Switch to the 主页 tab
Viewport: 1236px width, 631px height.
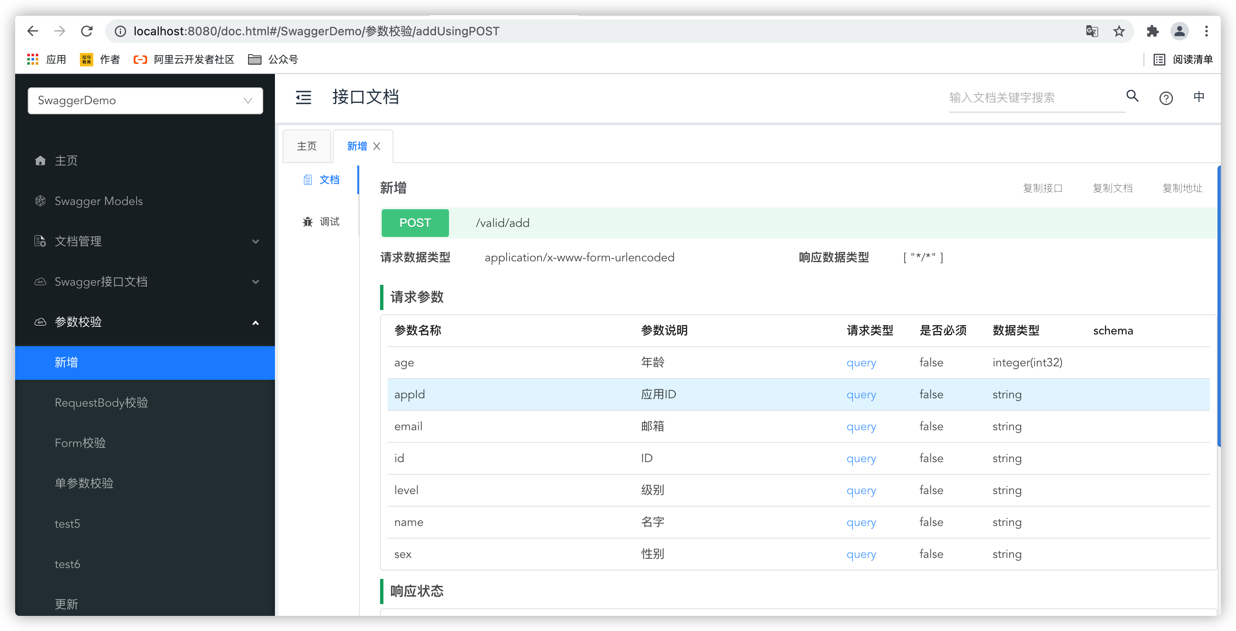[x=306, y=146]
